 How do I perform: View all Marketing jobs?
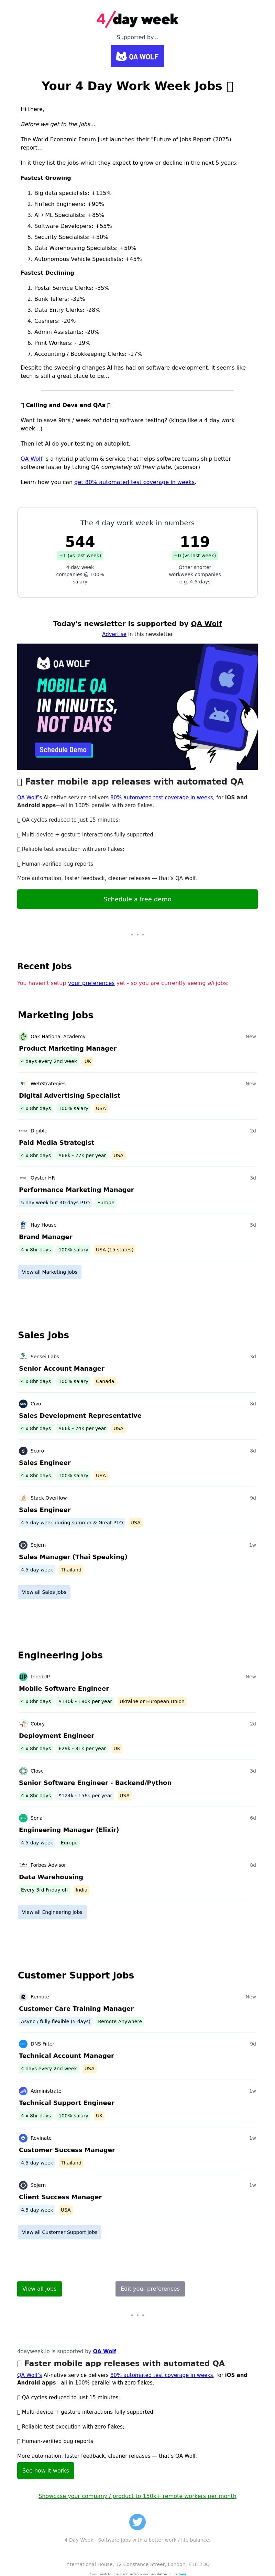[50, 1272]
